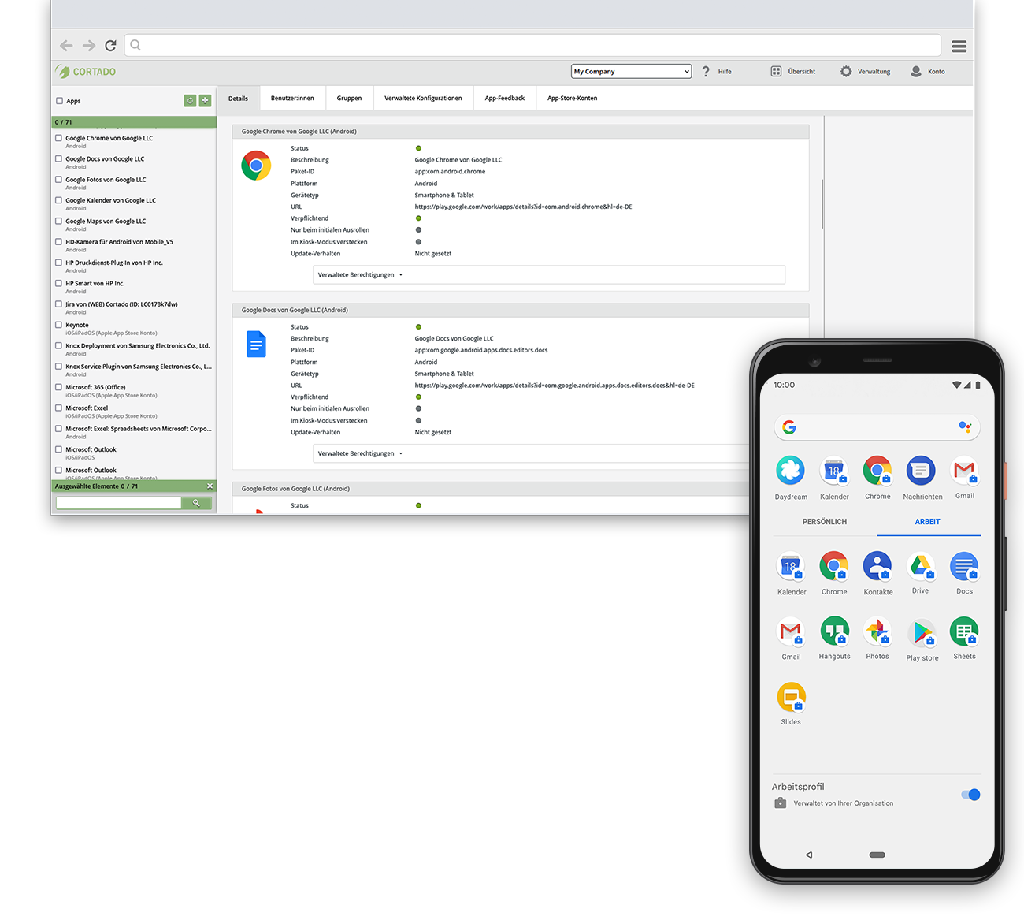The width and height of the screenshot is (1024, 920).
Task: Check the Google Kalender von Google LLC checkbox
Action: point(58,200)
